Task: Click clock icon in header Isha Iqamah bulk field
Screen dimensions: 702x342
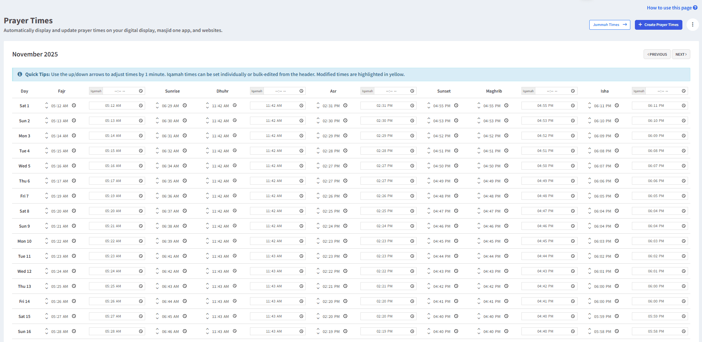Action: coord(684,91)
